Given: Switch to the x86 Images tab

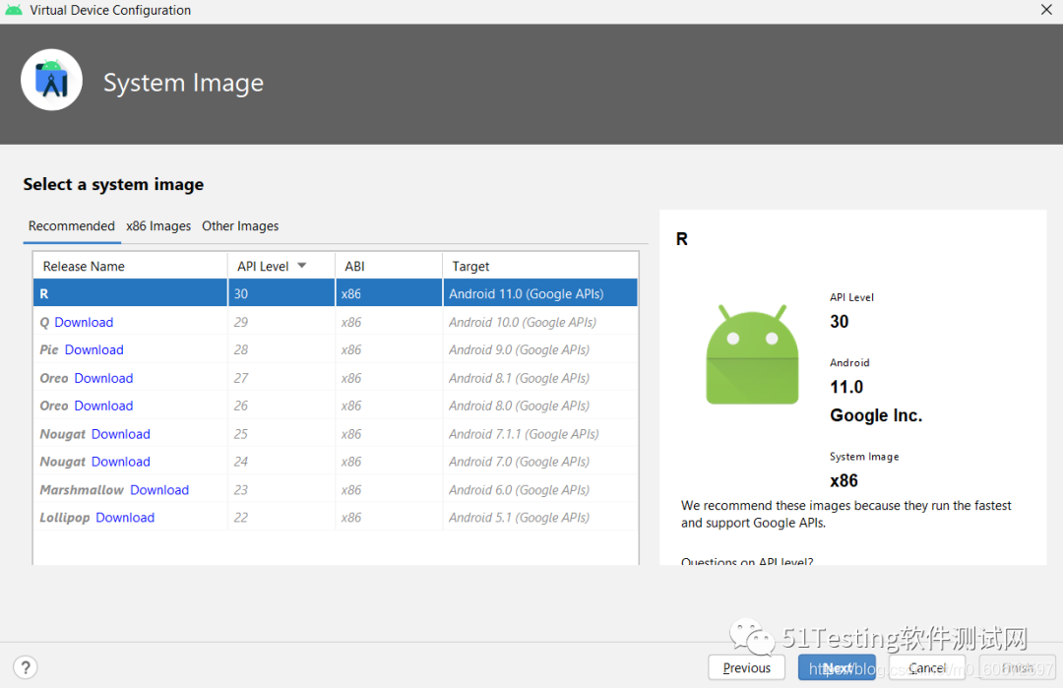Looking at the screenshot, I should tap(157, 225).
